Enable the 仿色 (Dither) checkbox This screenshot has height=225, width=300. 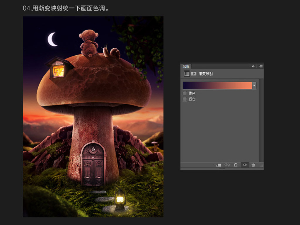185,93
